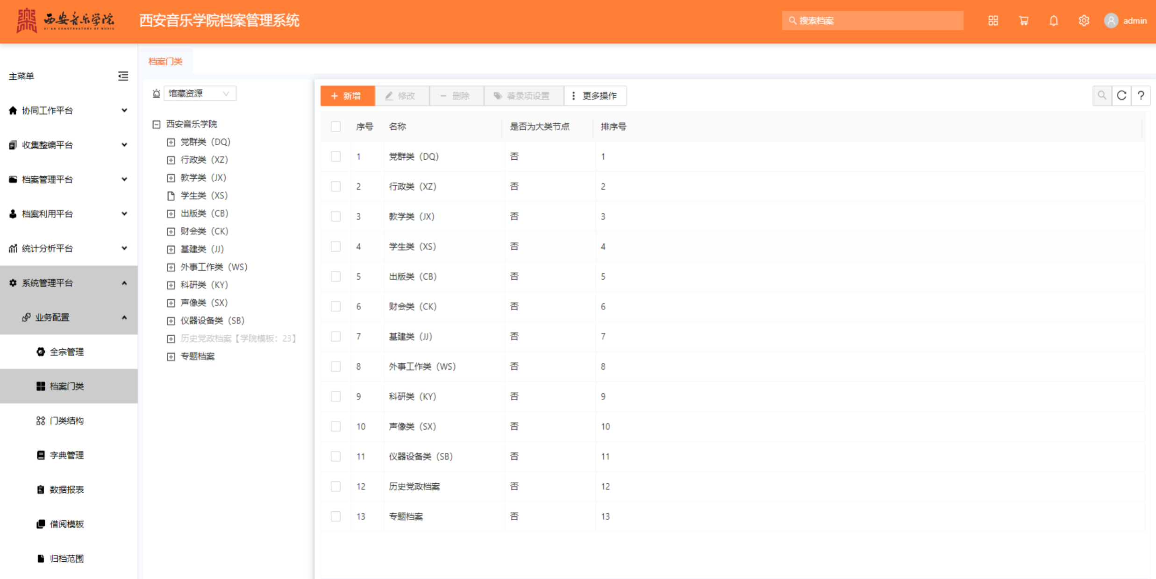Collapse the main menu sidebar icon
The width and height of the screenshot is (1156, 579).
click(123, 76)
